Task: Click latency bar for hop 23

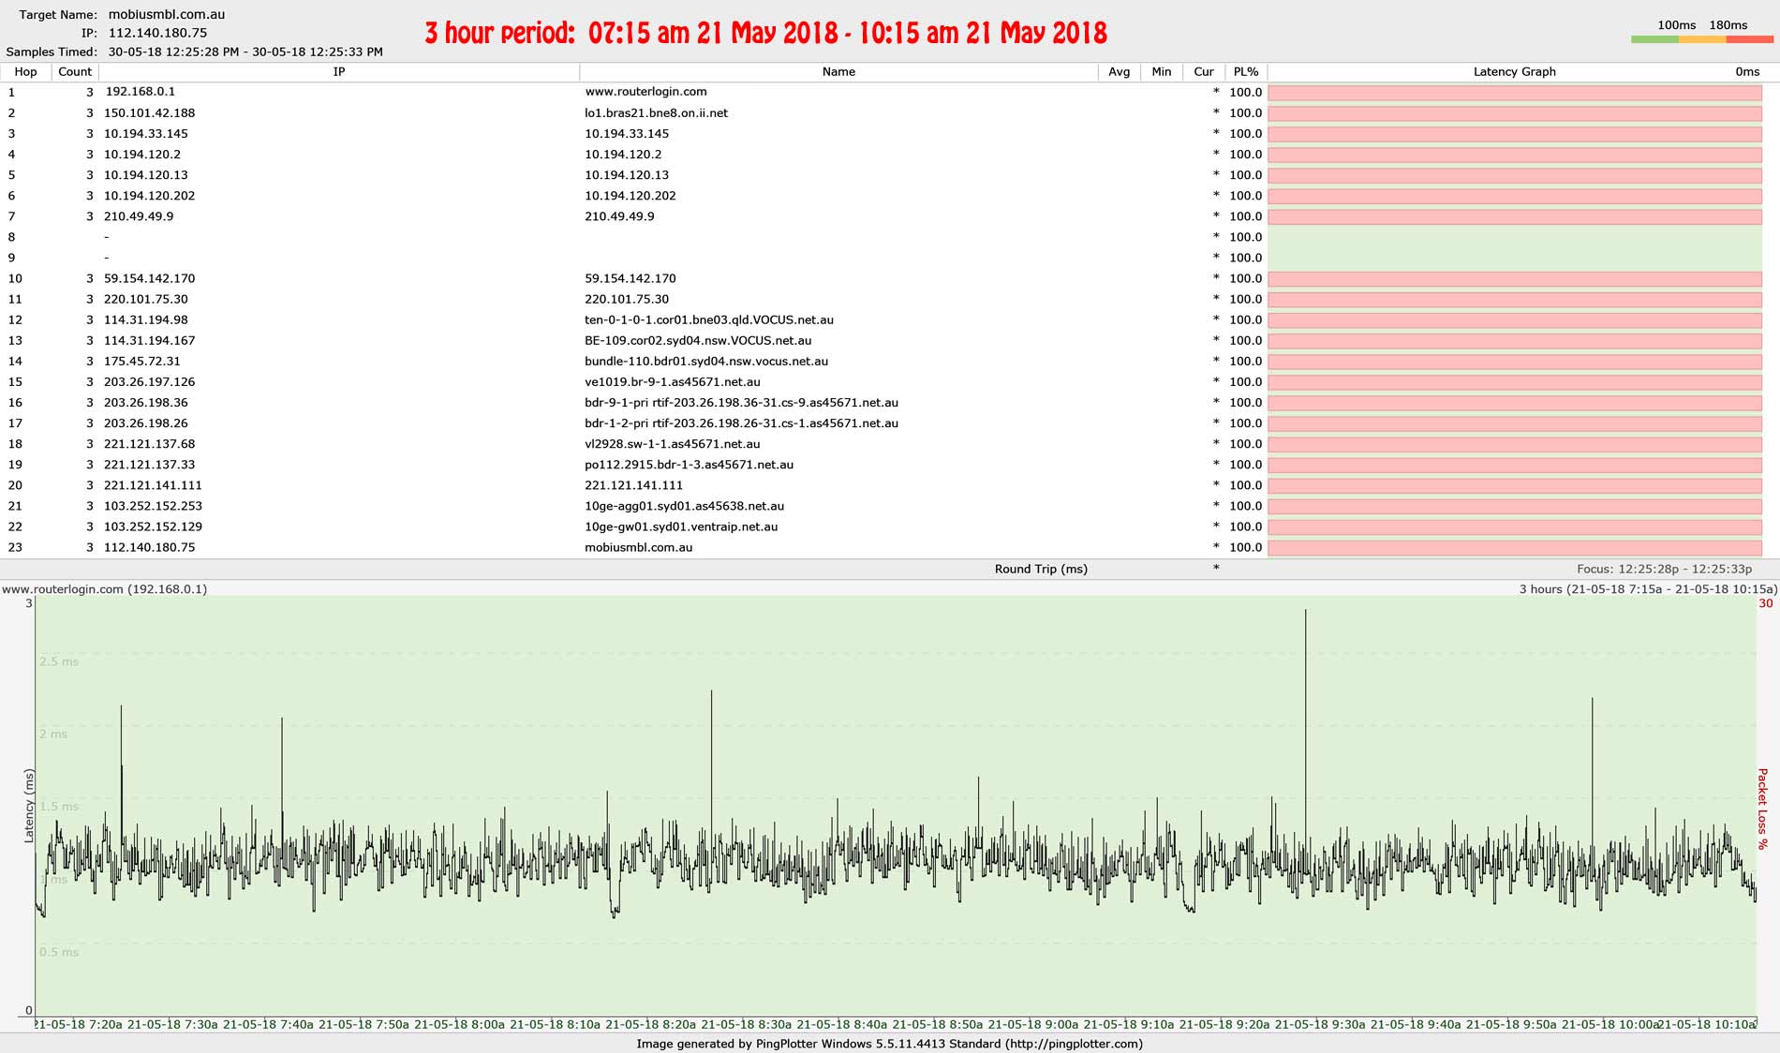Action: click(1515, 548)
